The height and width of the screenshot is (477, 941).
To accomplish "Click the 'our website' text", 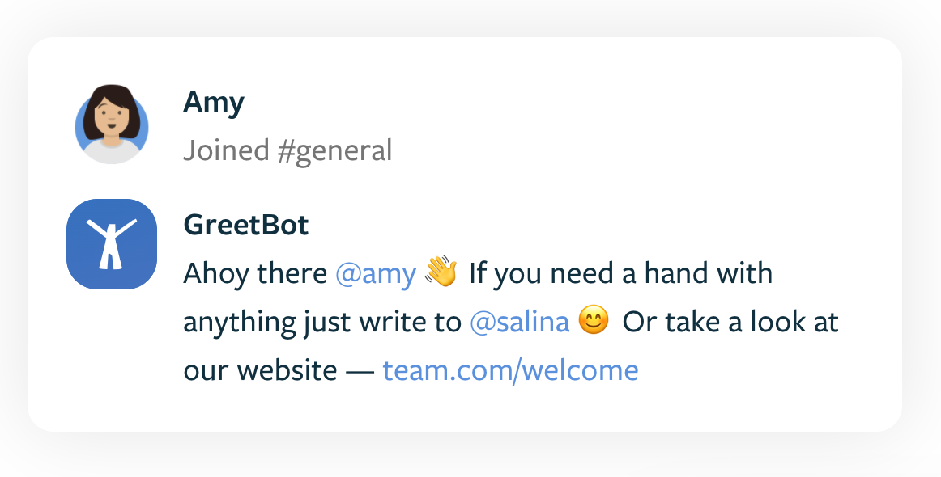I will [x=260, y=370].
